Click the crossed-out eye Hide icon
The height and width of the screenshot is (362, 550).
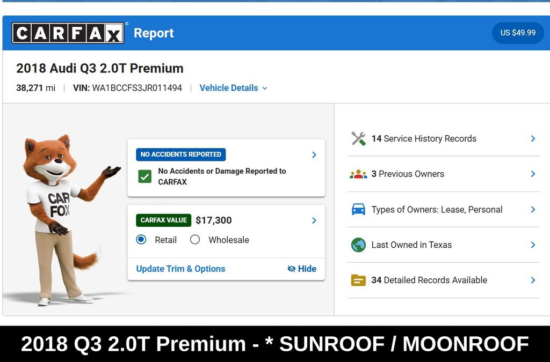291,269
